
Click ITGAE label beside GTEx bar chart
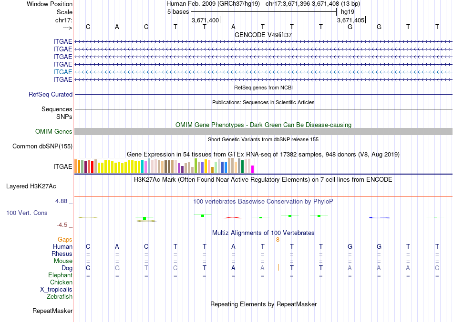[62, 166]
